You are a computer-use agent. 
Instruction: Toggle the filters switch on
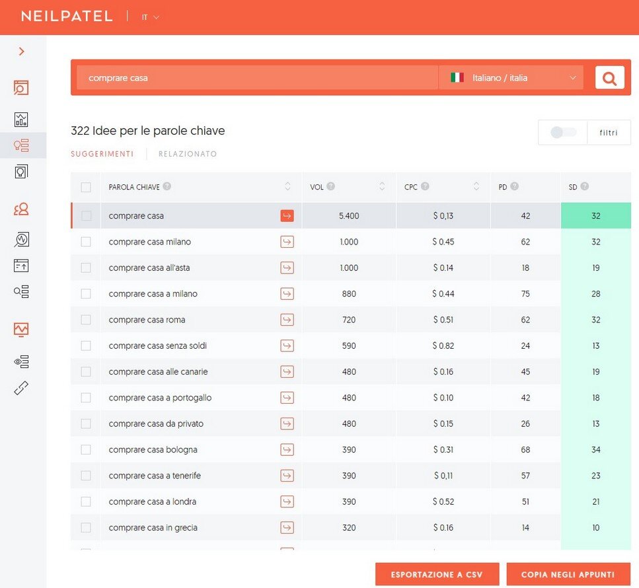(x=563, y=133)
